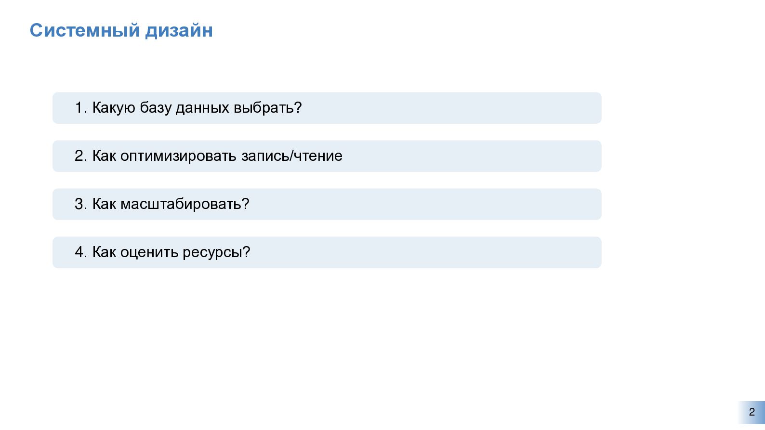Click the word 'масштабировать?' in the third item
The image size is (765, 430).
coord(185,204)
